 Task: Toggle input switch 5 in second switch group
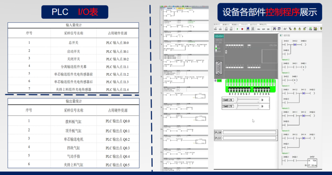coord(269,89)
